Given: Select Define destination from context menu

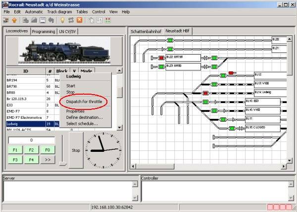Looking at the screenshot, I should pyautogui.click(x=84, y=117).
